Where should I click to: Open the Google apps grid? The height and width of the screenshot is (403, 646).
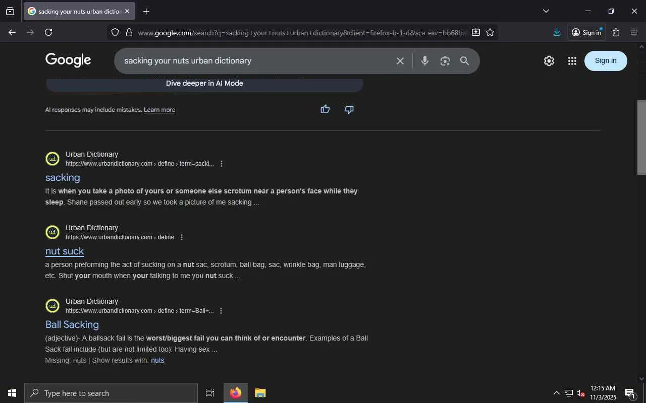coord(572,61)
